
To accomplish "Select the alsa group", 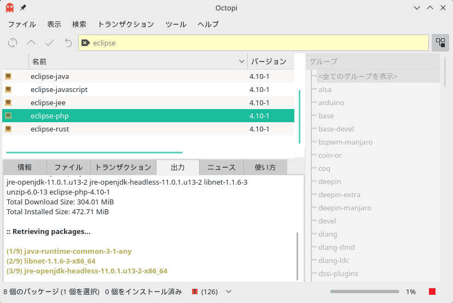I will pyautogui.click(x=325, y=89).
